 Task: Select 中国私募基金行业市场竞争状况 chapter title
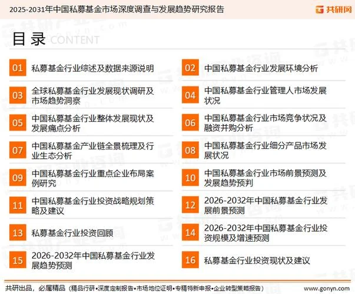265,123
